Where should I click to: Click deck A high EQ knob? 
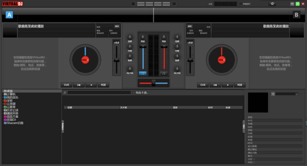(130, 37)
